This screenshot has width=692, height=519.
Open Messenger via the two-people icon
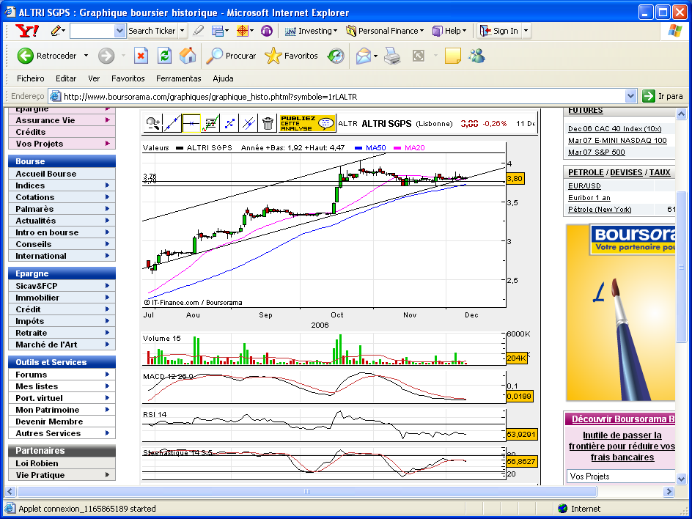click(x=477, y=56)
